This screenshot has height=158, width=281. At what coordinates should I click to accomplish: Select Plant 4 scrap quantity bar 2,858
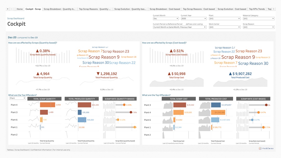coord(48,105)
